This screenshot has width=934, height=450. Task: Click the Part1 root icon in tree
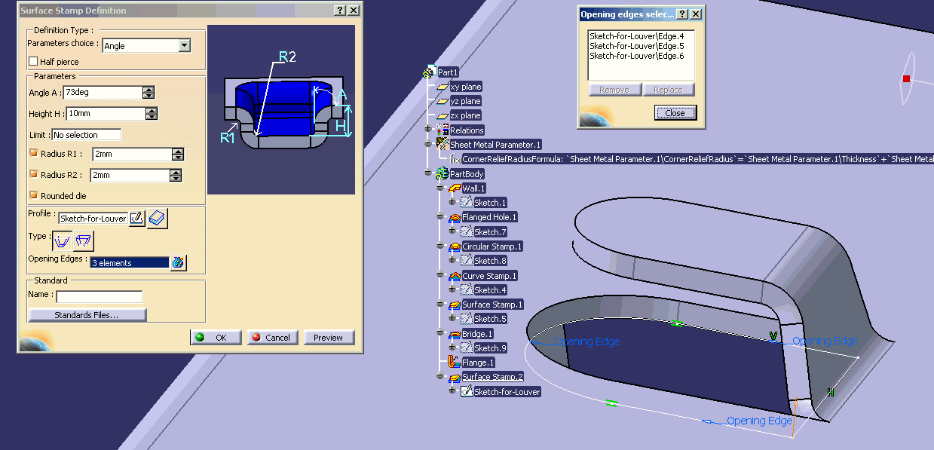(x=429, y=72)
